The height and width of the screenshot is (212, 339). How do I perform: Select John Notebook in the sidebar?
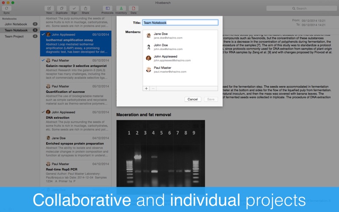[x=16, y=24]
